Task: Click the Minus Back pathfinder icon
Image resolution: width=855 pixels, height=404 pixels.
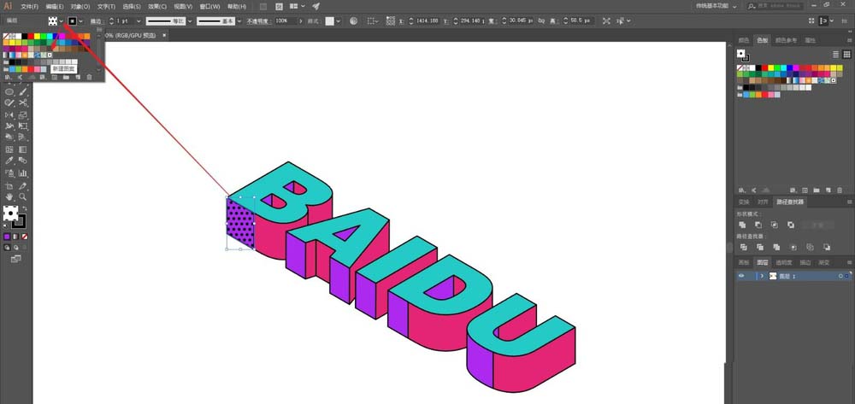Action: (827, 247)
